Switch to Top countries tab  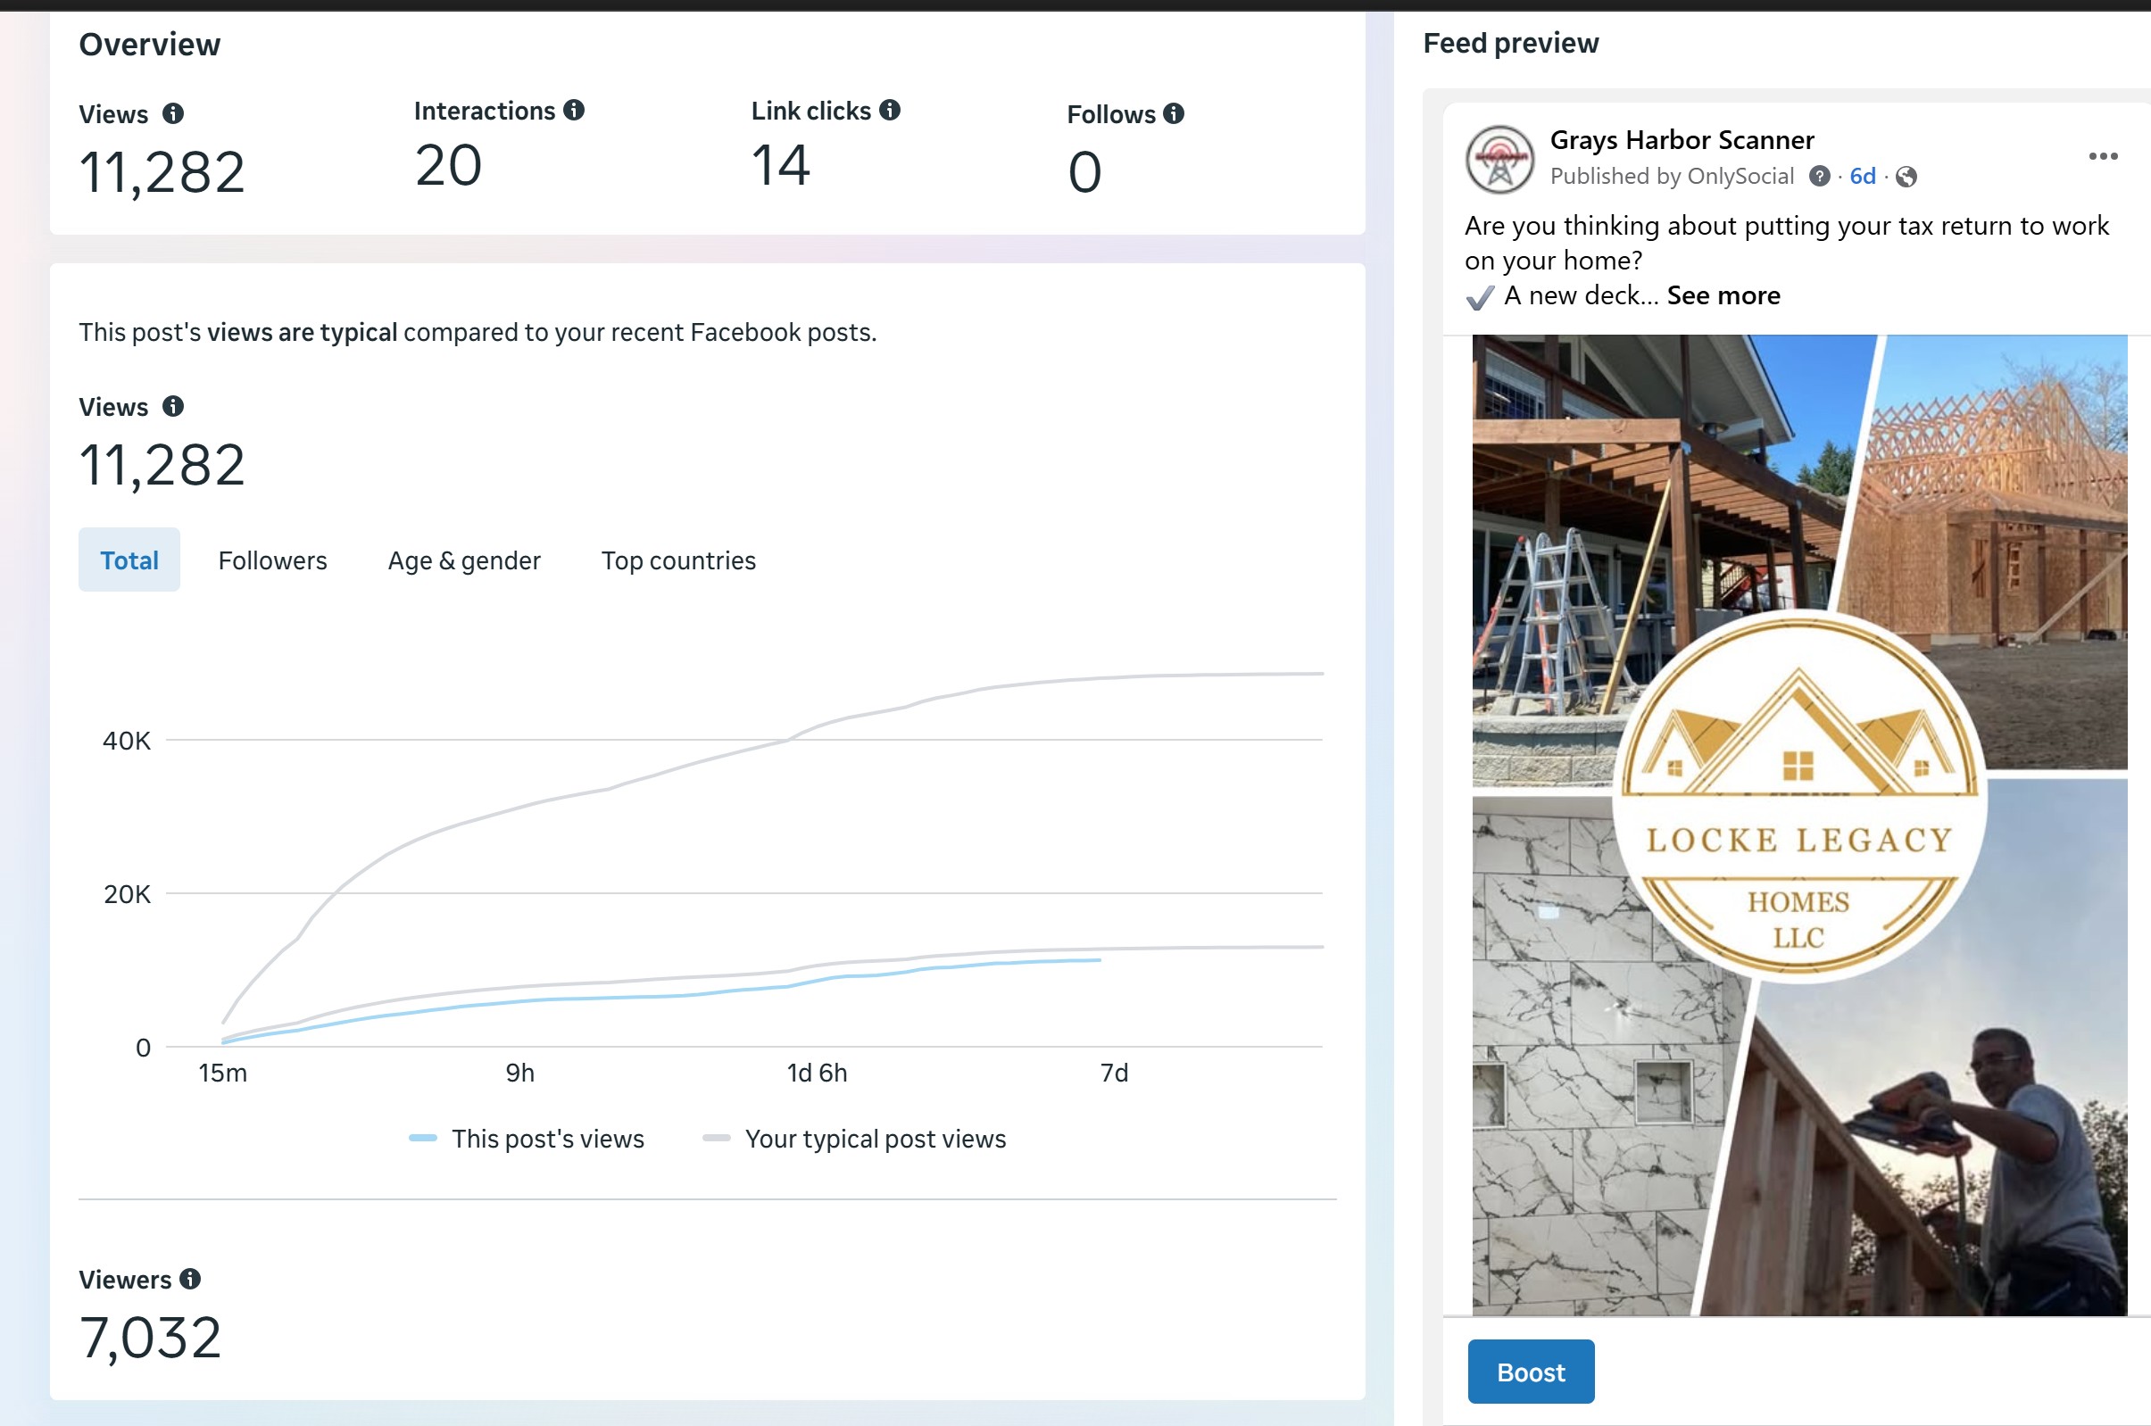[x=677, y=560]
